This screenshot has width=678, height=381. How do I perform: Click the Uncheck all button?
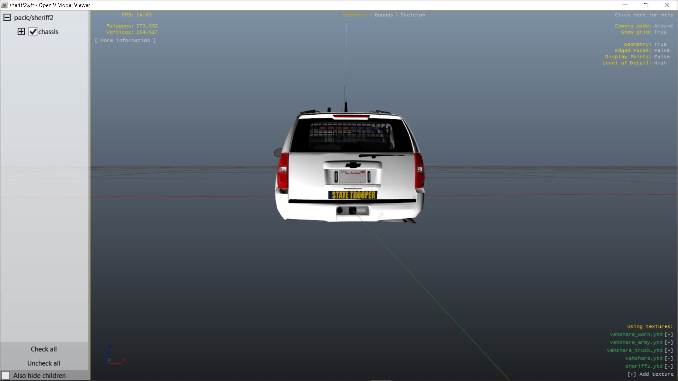click(44, 363)
